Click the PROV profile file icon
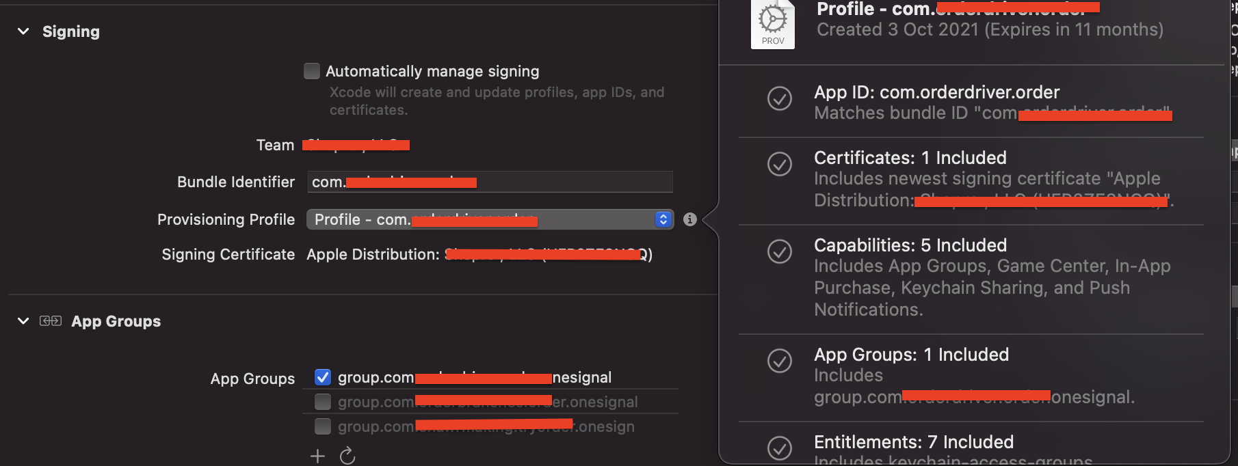This screenshot has height=466, width=1238. coord(773,24)
